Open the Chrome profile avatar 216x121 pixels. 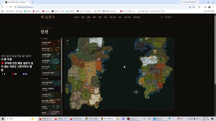[209, 7]
